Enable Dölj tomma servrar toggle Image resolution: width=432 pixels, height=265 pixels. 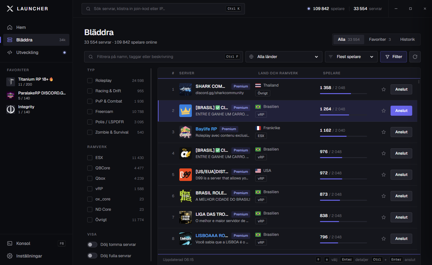click(x=92, y=245)
